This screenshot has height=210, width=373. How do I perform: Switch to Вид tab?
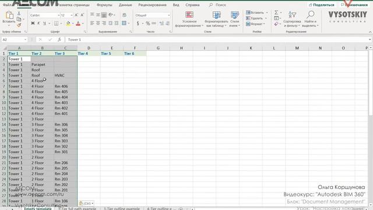point(176,5)
